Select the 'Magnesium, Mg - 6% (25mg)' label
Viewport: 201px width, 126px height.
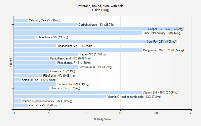pyautogui.click(x=75, y=46)
